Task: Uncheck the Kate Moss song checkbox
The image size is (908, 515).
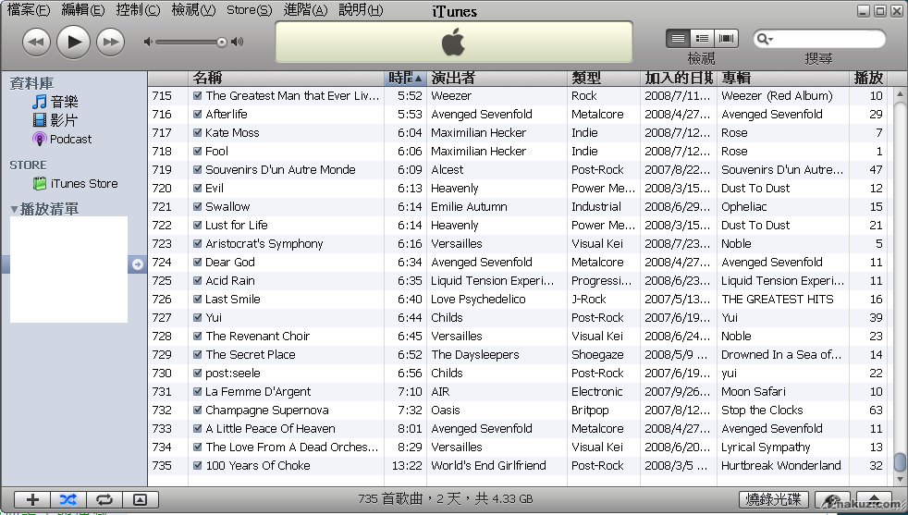Action: tap(198, 133)
